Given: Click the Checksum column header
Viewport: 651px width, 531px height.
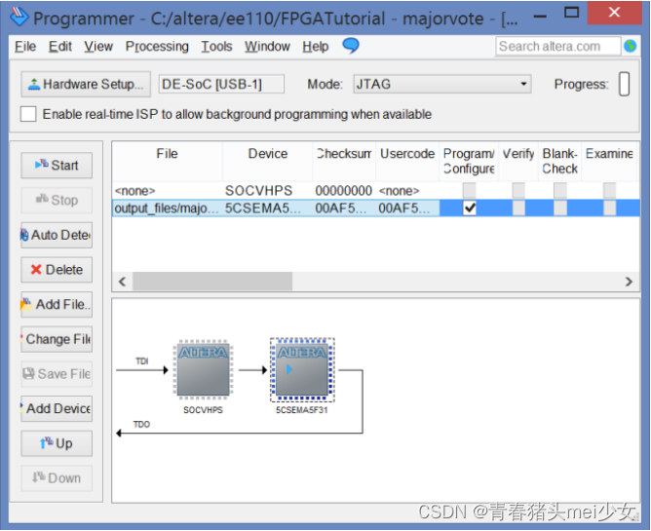Looking at the screenshot, I should click(344, 161).
